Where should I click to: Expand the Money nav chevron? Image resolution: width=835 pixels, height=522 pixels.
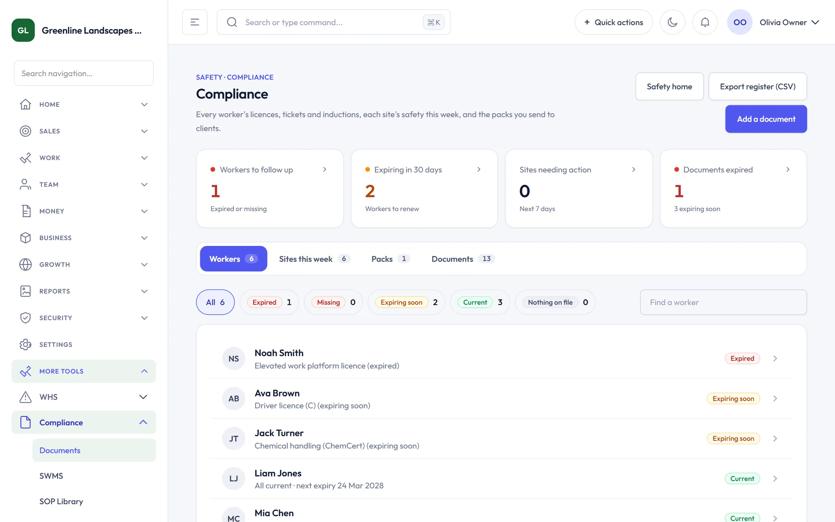pyautogui.click(x=144, y=211)
